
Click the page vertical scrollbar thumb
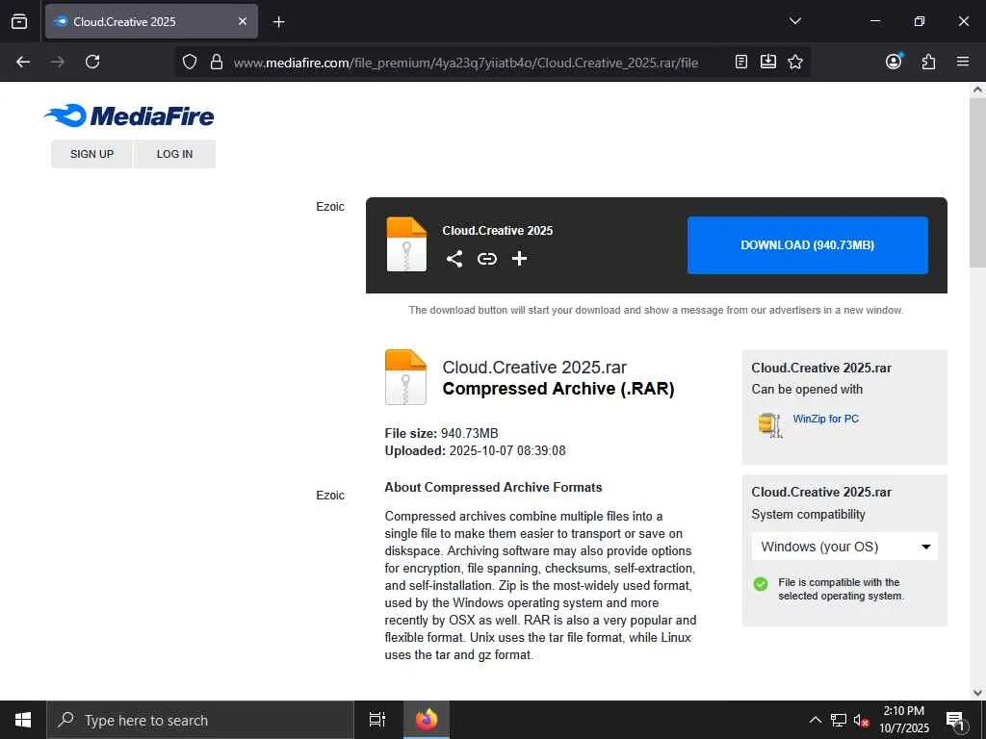[978, 184]
